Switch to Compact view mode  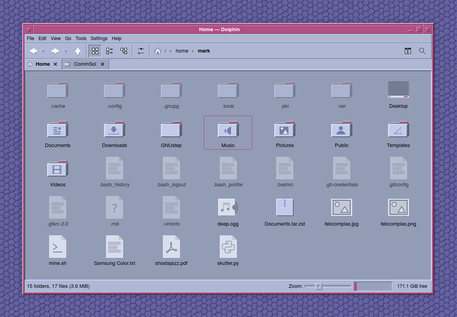pos(109,51)
